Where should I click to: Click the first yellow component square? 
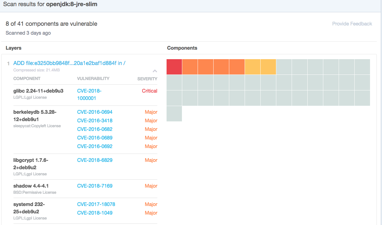[253, 67]
